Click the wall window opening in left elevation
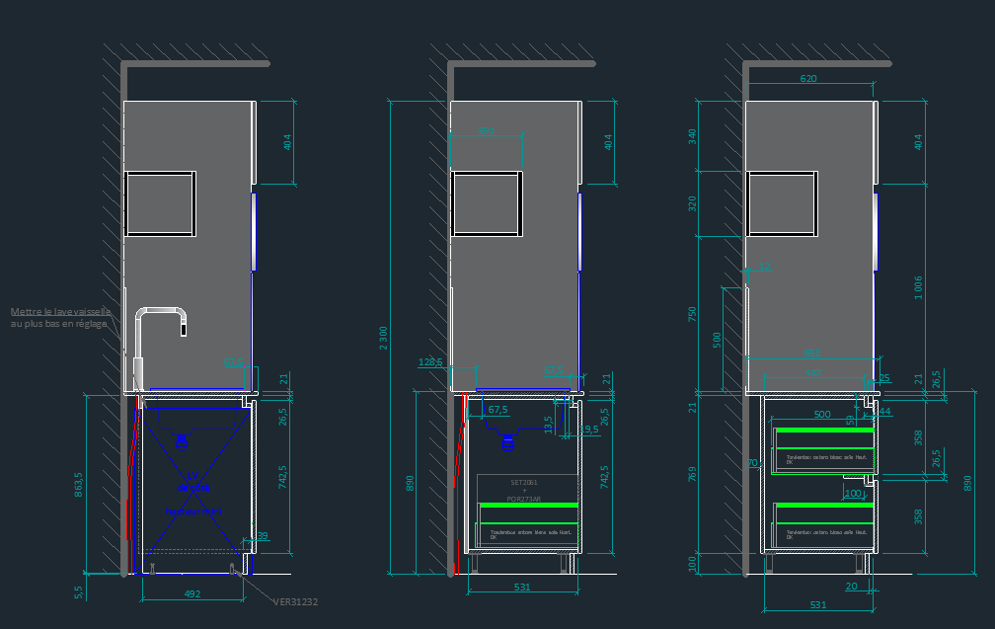995x629 pixels. pyautogui.click(x=160, y=204)
